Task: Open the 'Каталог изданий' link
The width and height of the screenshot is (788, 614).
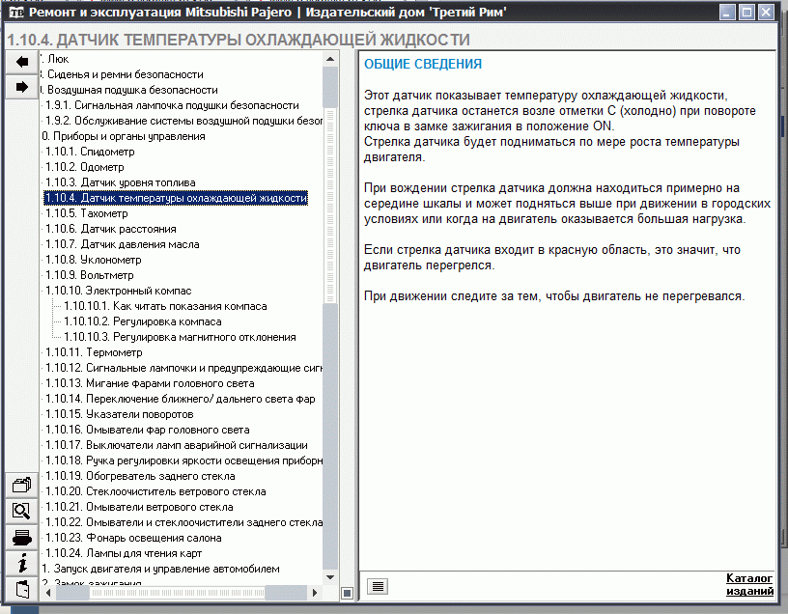Action: [x=749, y=584]
